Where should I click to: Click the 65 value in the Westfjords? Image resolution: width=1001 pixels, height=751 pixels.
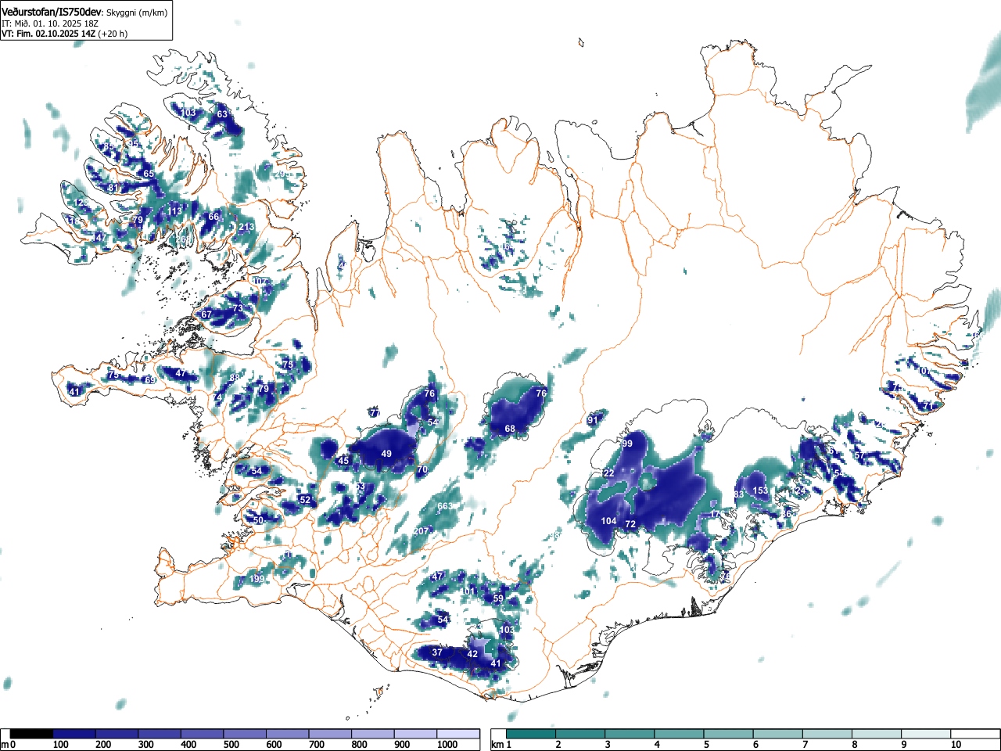coord(149,174)
